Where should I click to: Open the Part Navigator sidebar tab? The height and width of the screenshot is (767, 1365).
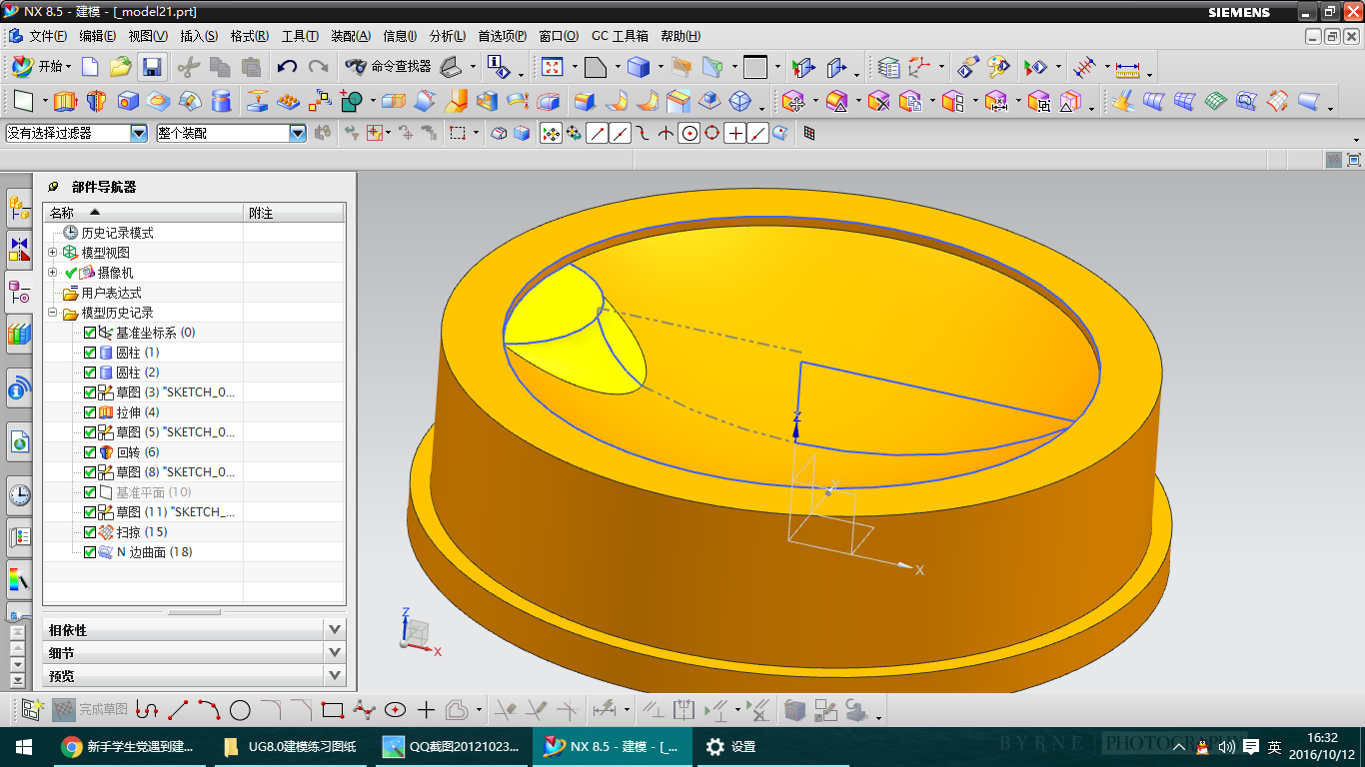pos(19,293)
